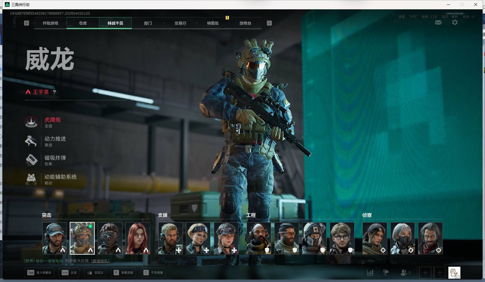This screenshot has height=282, width=485.
Task: Select the 特战干员 tab
Action: coord(115,23)
